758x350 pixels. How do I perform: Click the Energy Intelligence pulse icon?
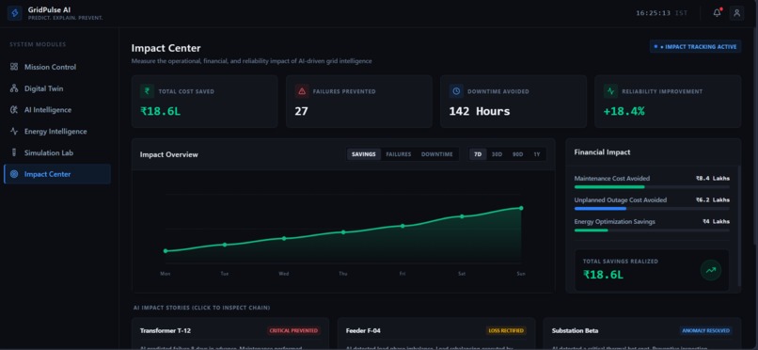click(x=14, y=131)
